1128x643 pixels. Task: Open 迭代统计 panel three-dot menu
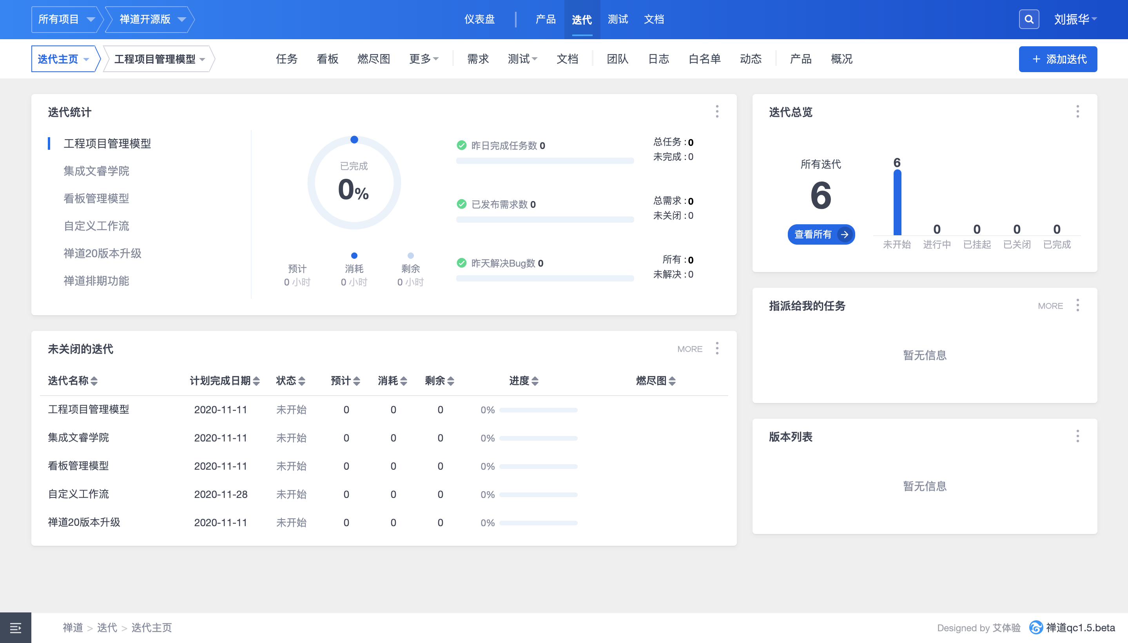(717, 111)
